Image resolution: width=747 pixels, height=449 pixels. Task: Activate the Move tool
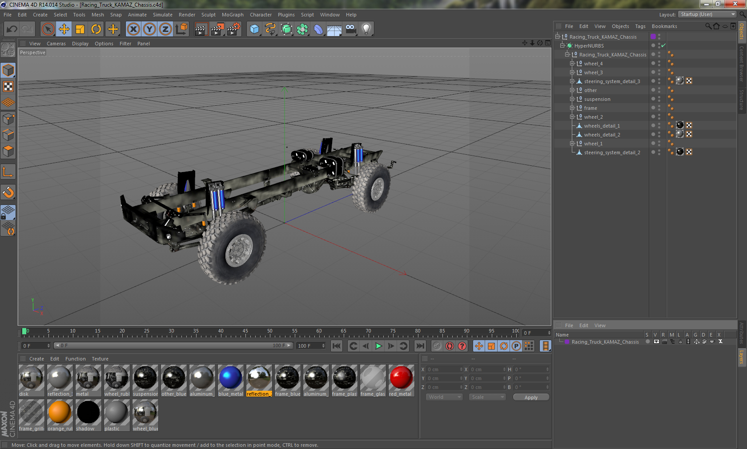coord(64,29)
